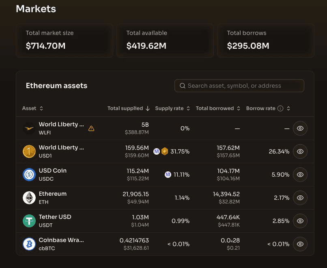Sort by the Asset column header
The image size is (327, 268).
[x=32, y=108]
